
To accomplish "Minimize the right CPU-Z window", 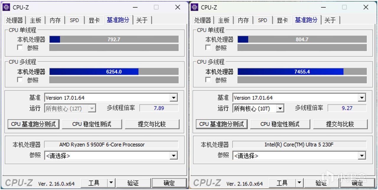I will [x=323, y=7].
